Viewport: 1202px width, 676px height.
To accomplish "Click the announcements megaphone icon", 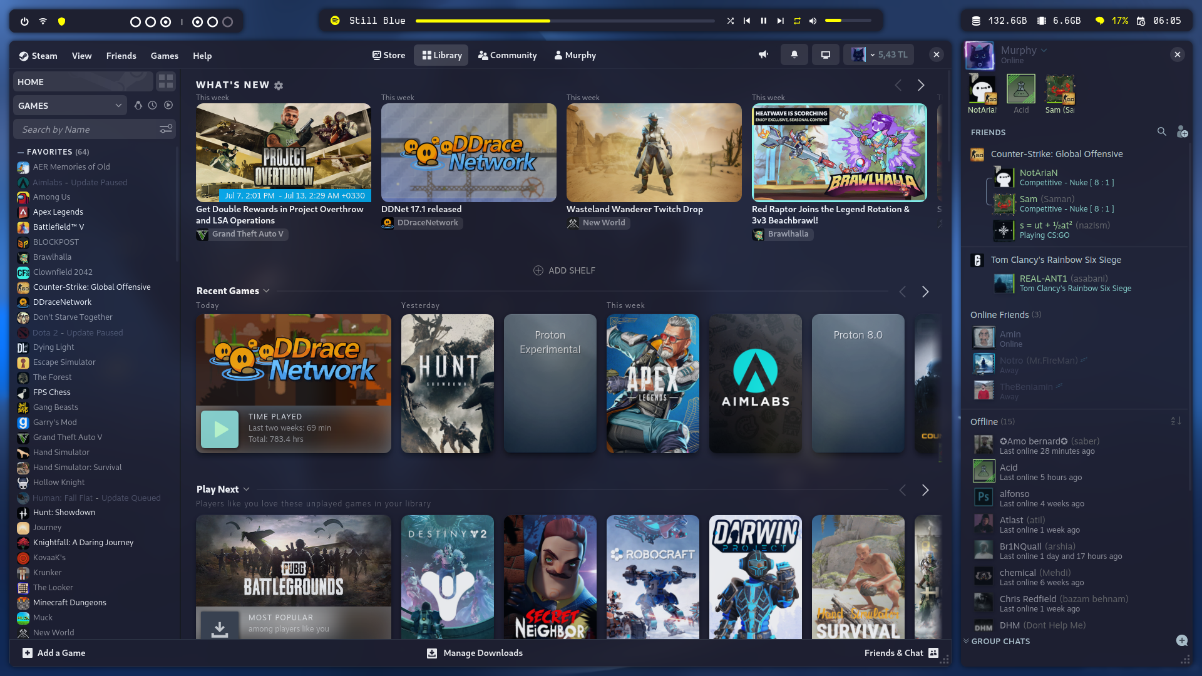I will point(763,54).
